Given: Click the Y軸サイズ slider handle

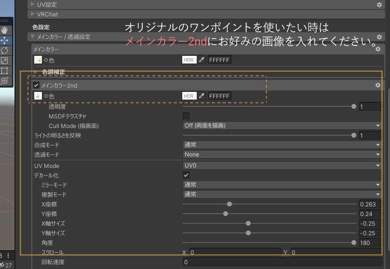Looking at the screenshot, I should click(x=248, y=233).
